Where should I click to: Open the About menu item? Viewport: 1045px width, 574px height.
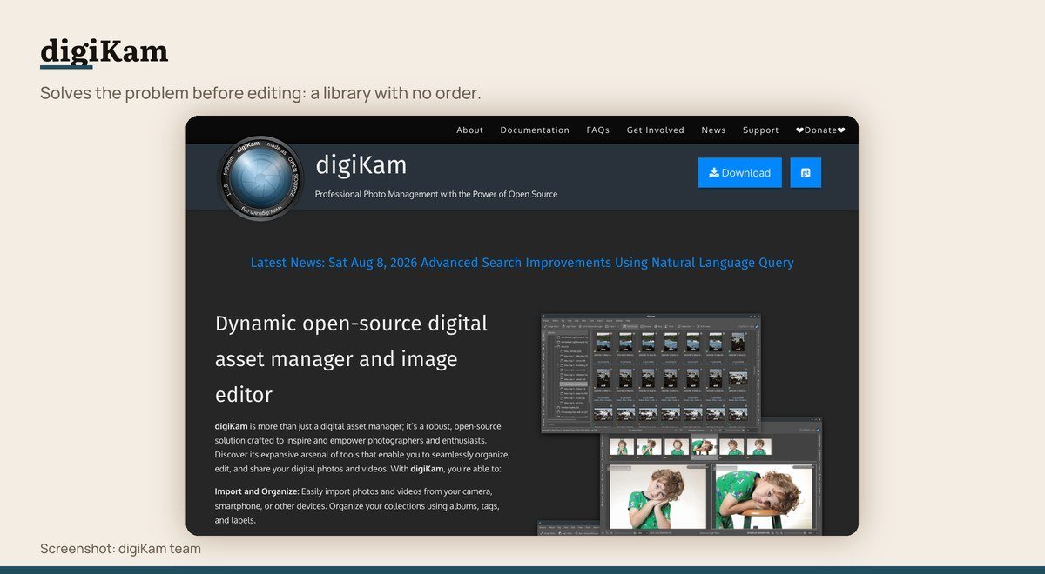click(x=469, y=130)
